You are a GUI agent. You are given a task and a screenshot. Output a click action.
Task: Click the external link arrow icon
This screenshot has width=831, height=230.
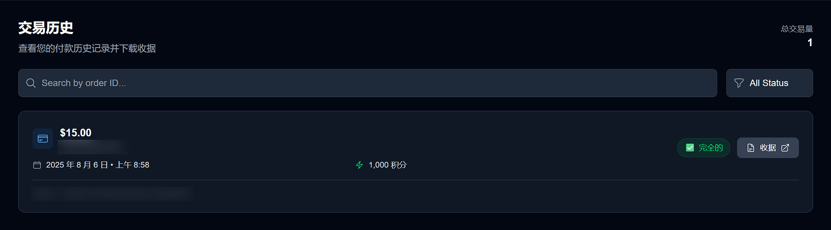(x=785, y=148)
